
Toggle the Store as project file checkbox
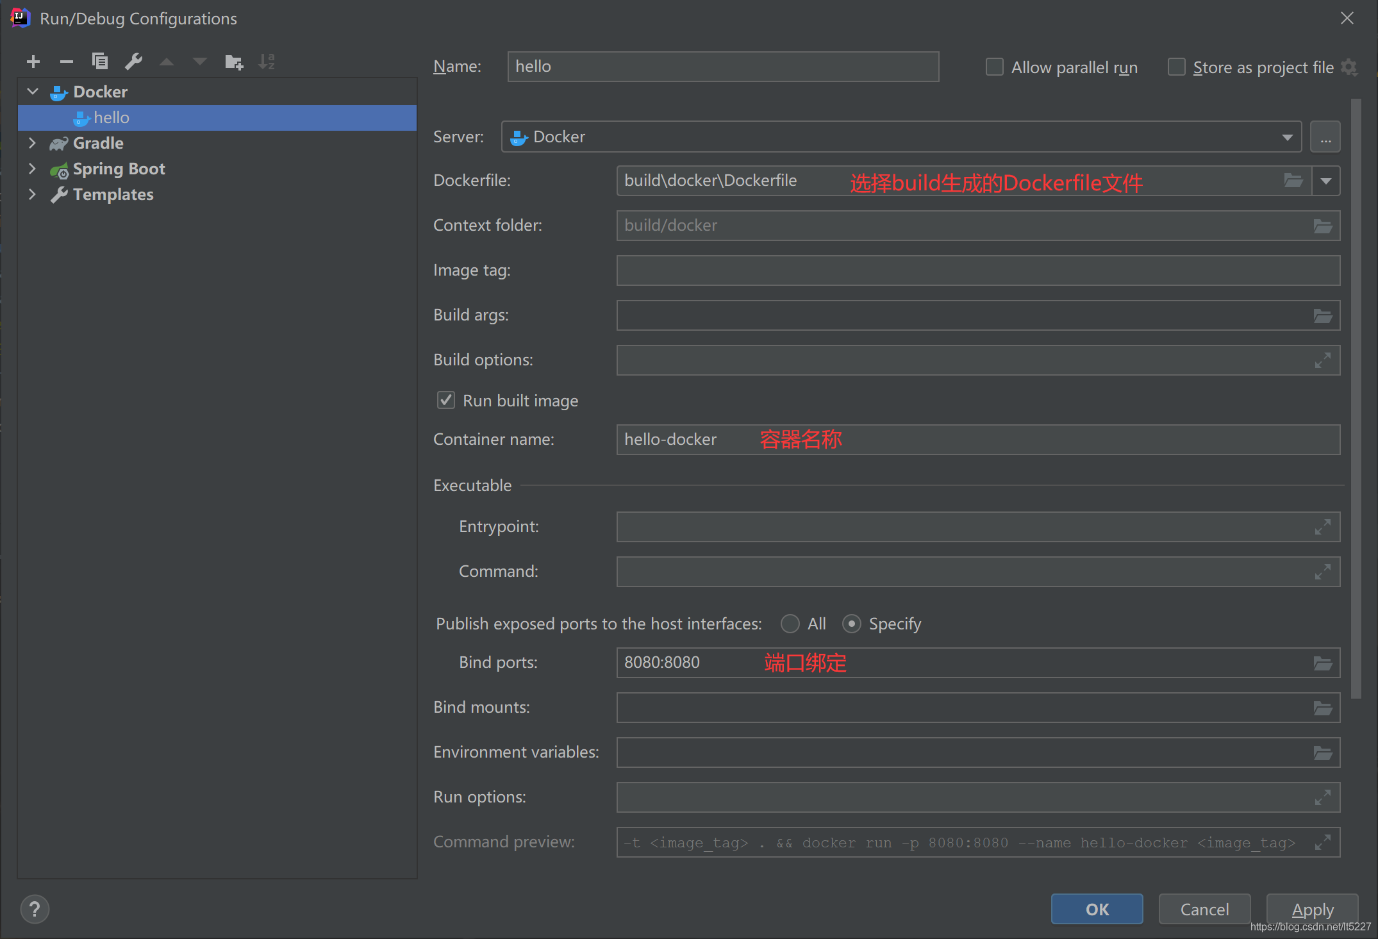click(x=1174, y=65)
